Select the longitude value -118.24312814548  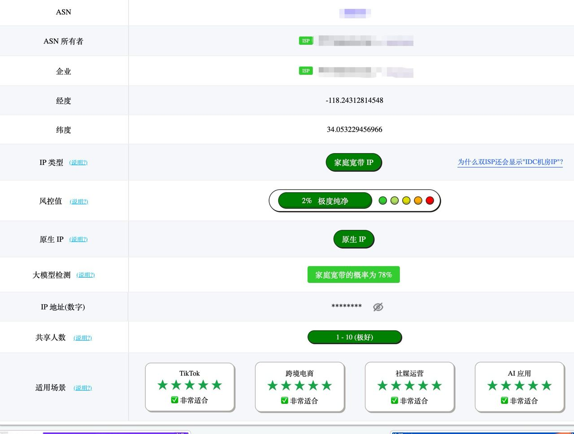pos(355,100)
